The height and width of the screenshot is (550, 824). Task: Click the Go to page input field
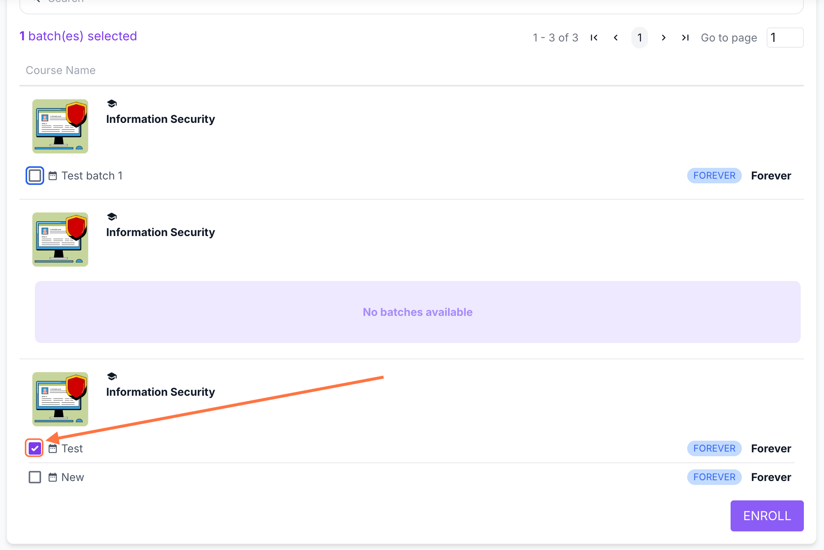pos(785,38)
